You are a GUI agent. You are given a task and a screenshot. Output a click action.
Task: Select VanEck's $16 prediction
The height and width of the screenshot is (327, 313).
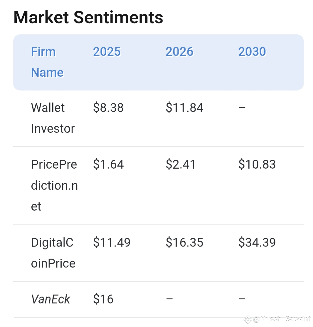pyautogui.click(x=103, y=299)
